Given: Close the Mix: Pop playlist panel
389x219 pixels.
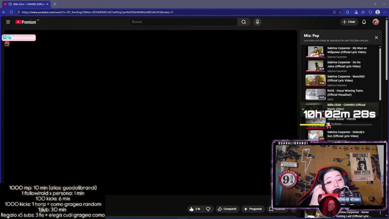Looking at the screenshot, I should coord(376,37).
